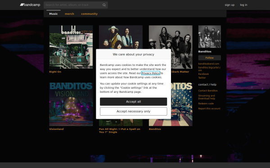Switch to the community tab
Viewport: 270px width, 168px height.
tap(90, 14)
